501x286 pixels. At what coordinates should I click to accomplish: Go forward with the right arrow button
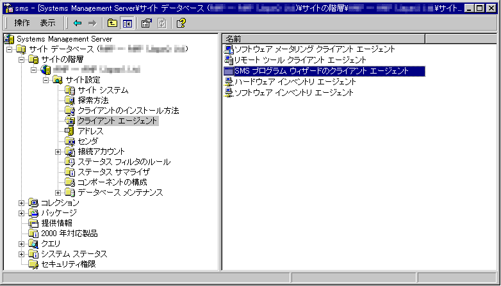point(92,23)
